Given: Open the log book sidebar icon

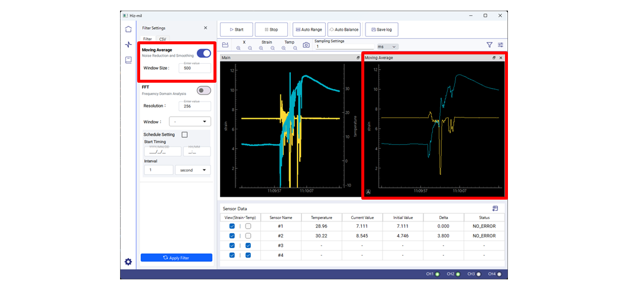Looking at the screenshot, I should 128,60.
